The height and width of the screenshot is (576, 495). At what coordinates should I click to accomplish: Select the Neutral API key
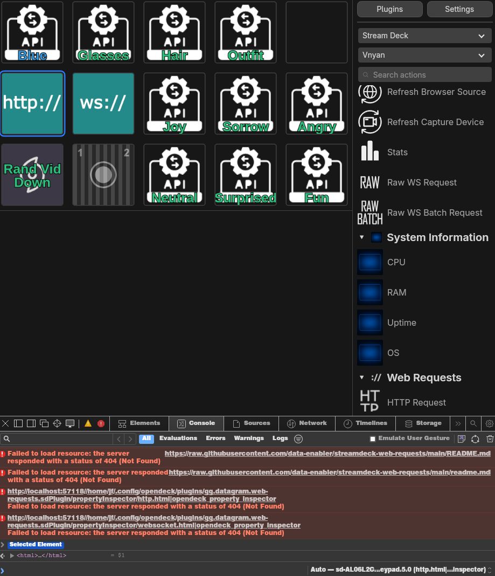point(175,175)
